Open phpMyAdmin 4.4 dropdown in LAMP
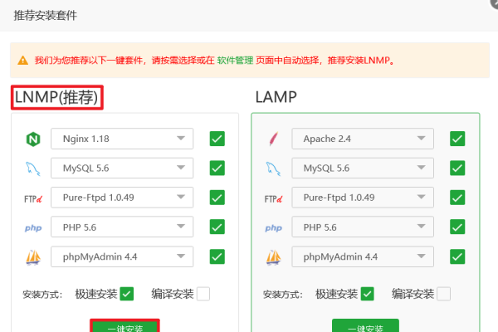Image resolution: width=498 pixels, height=332 pixels. [x=363, y=256]
